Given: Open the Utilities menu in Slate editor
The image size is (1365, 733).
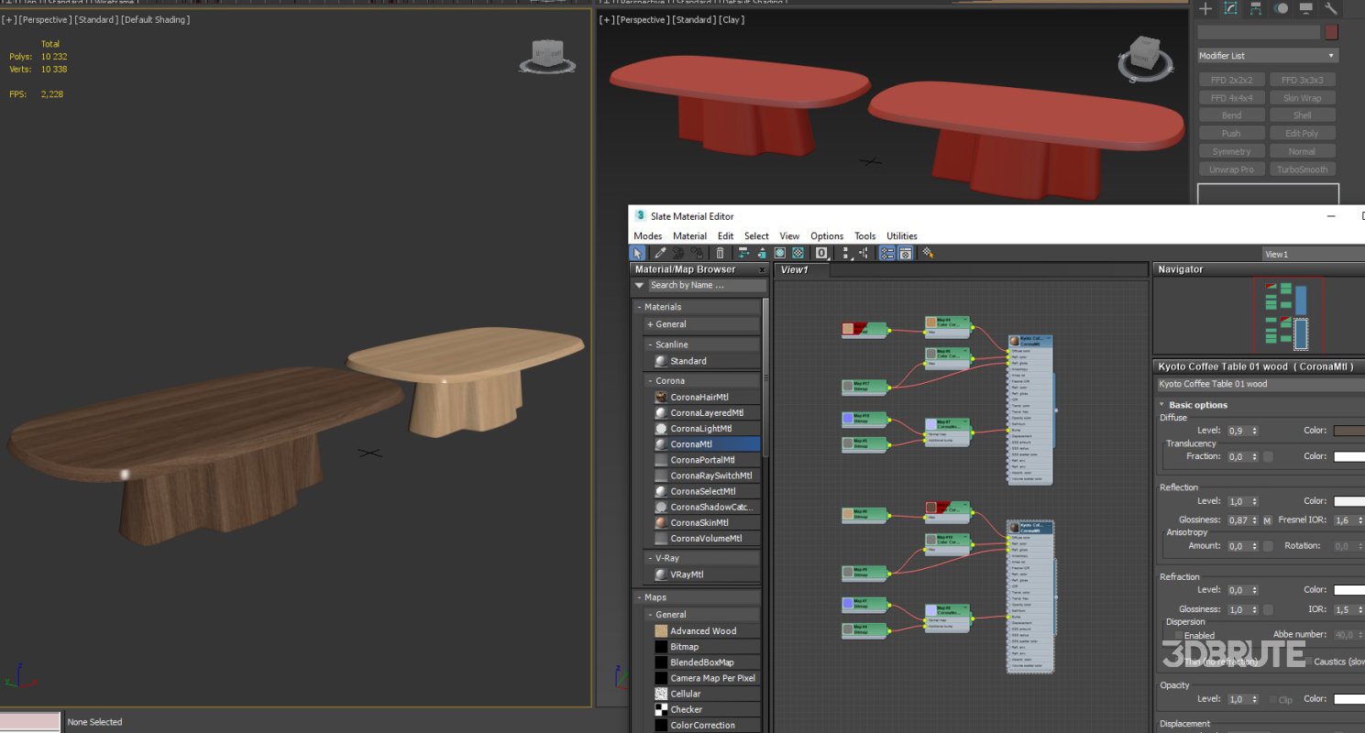Looking at the screenshot, I should [901, 236].
